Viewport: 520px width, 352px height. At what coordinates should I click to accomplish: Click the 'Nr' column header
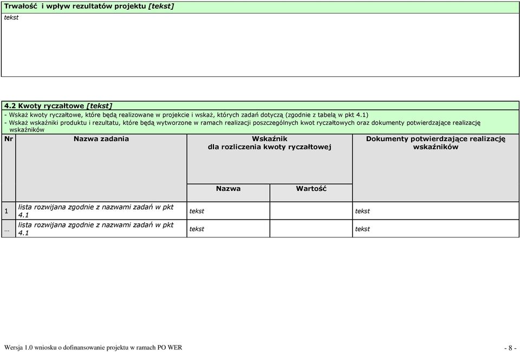tap(9, 168)
